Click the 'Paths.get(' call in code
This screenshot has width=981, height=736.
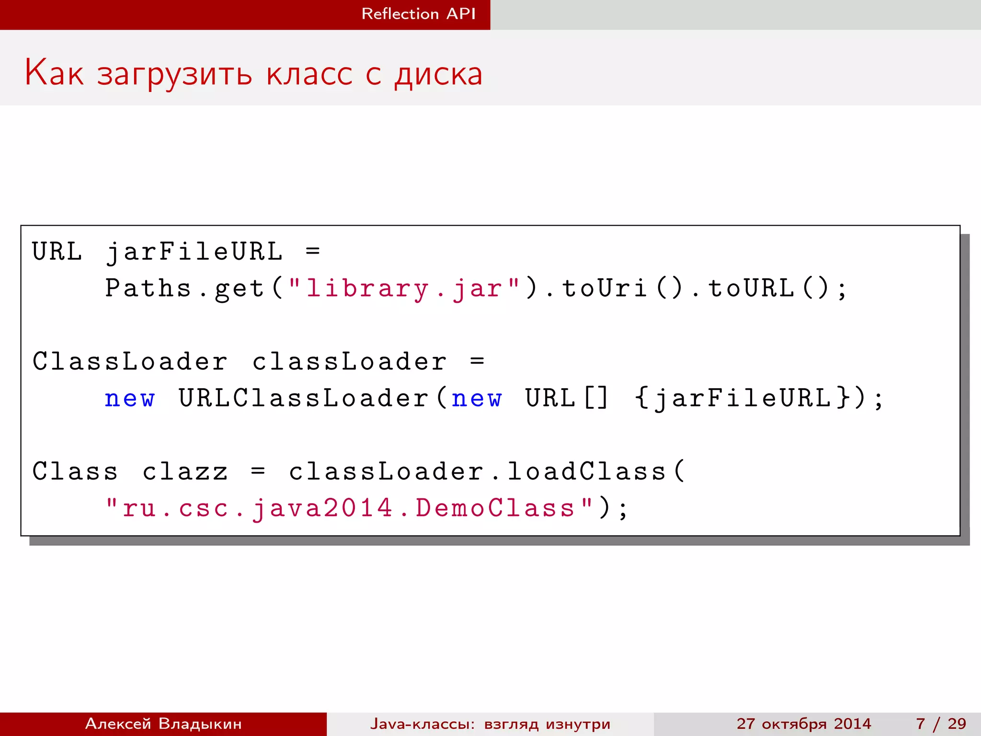[x=194, y=289]
